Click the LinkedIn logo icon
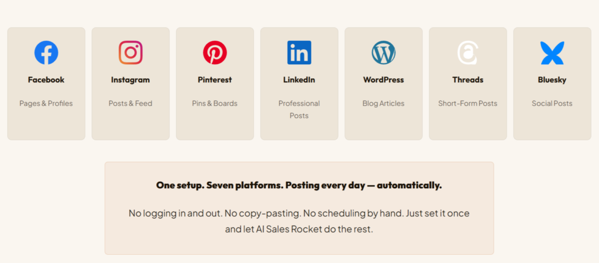This screenshot has width=599, height=263. tap(299, 53)
